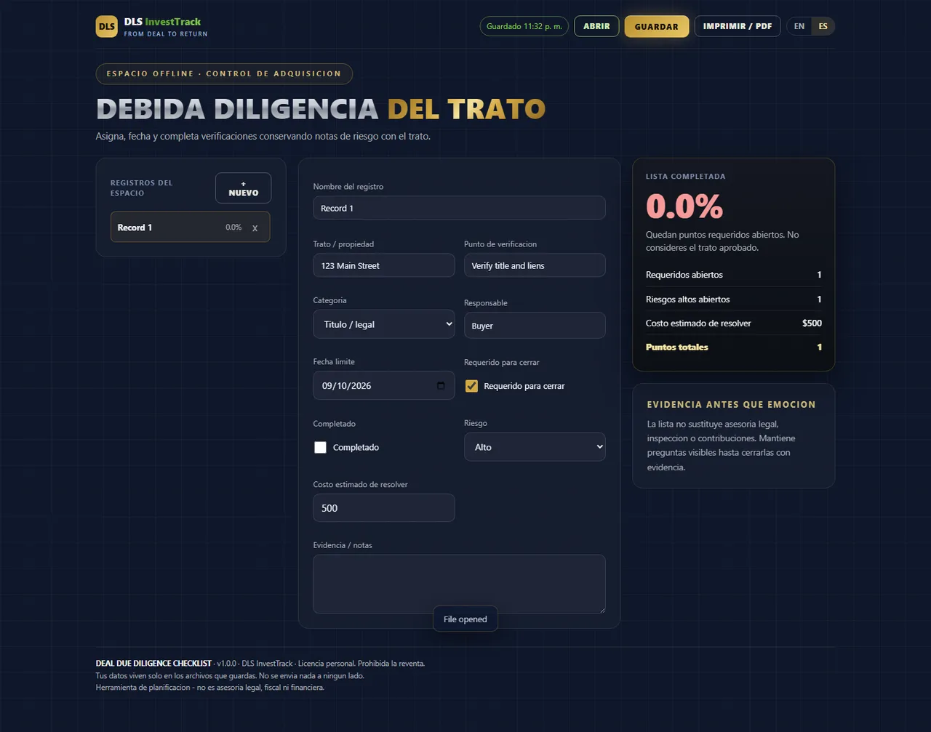This screenshot has height=732, width=931.
Task: Click the $500 cost value
Action: (812, 323)
